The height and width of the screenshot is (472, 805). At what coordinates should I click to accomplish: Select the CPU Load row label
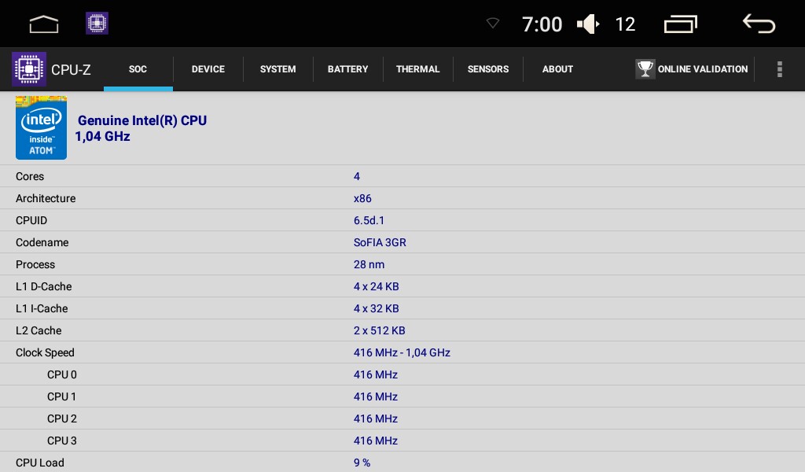click(x=40, y=463)
